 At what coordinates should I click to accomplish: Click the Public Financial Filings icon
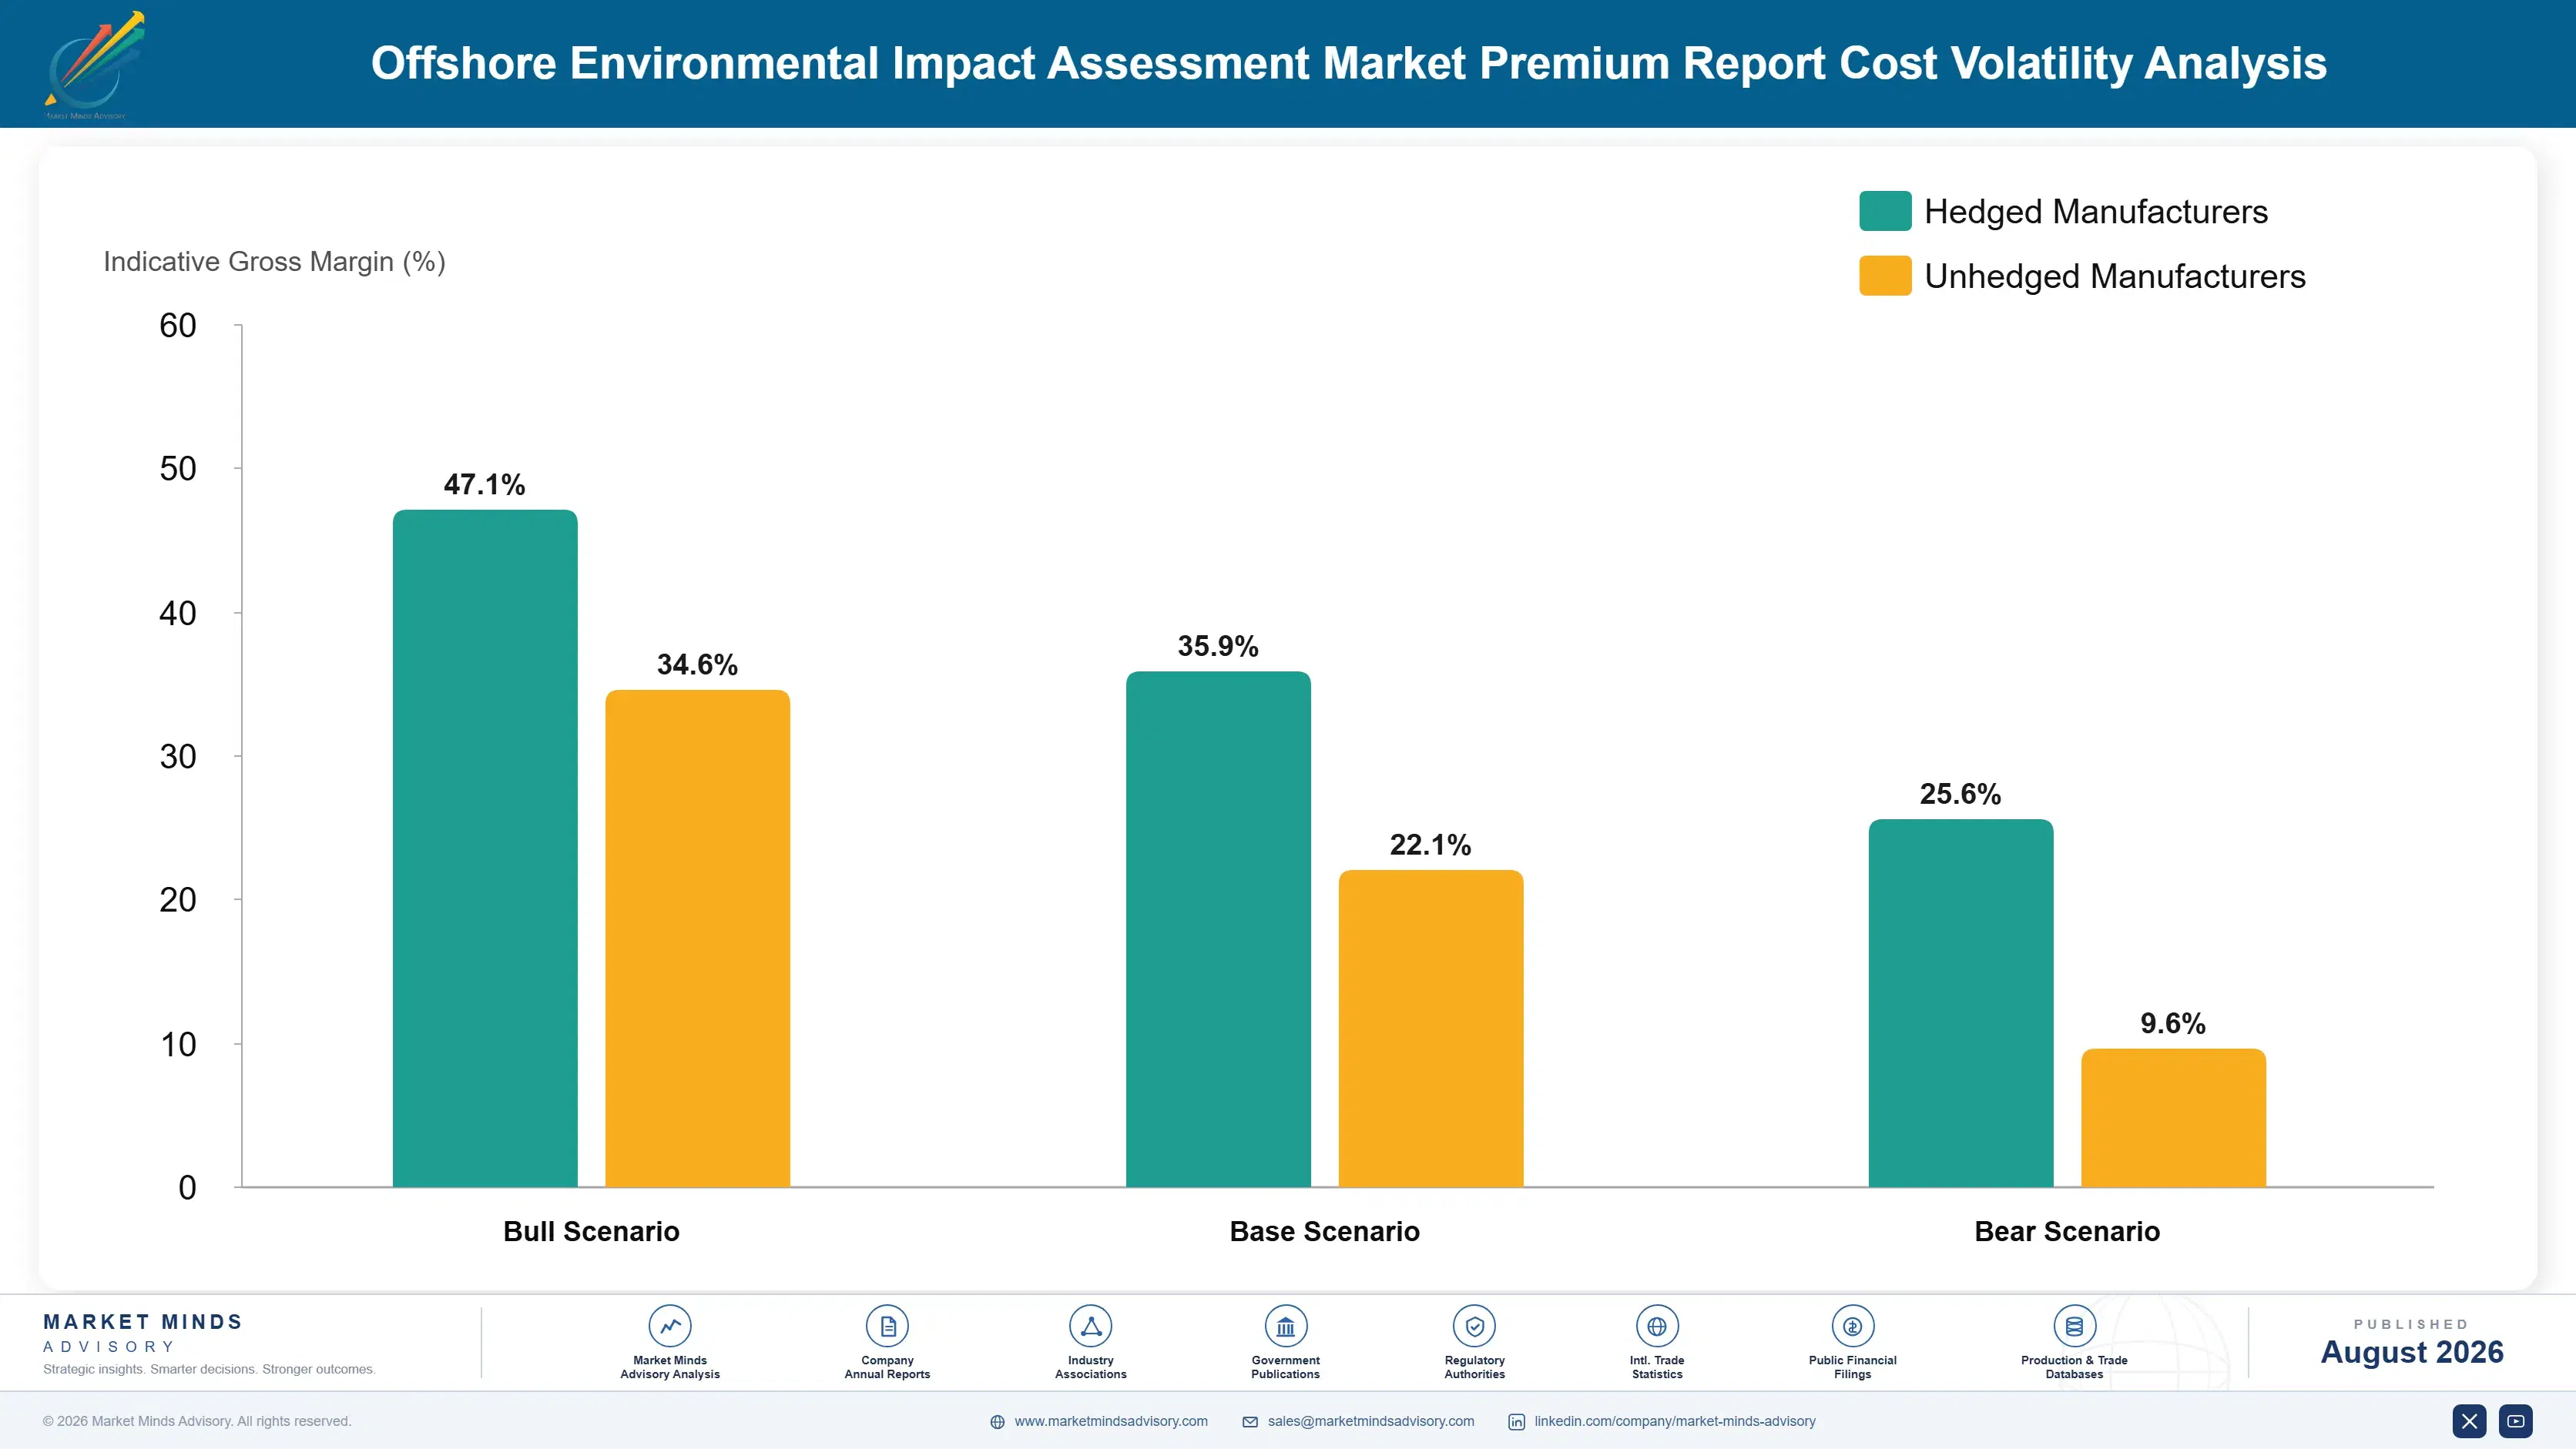tap(1852, 1326)
